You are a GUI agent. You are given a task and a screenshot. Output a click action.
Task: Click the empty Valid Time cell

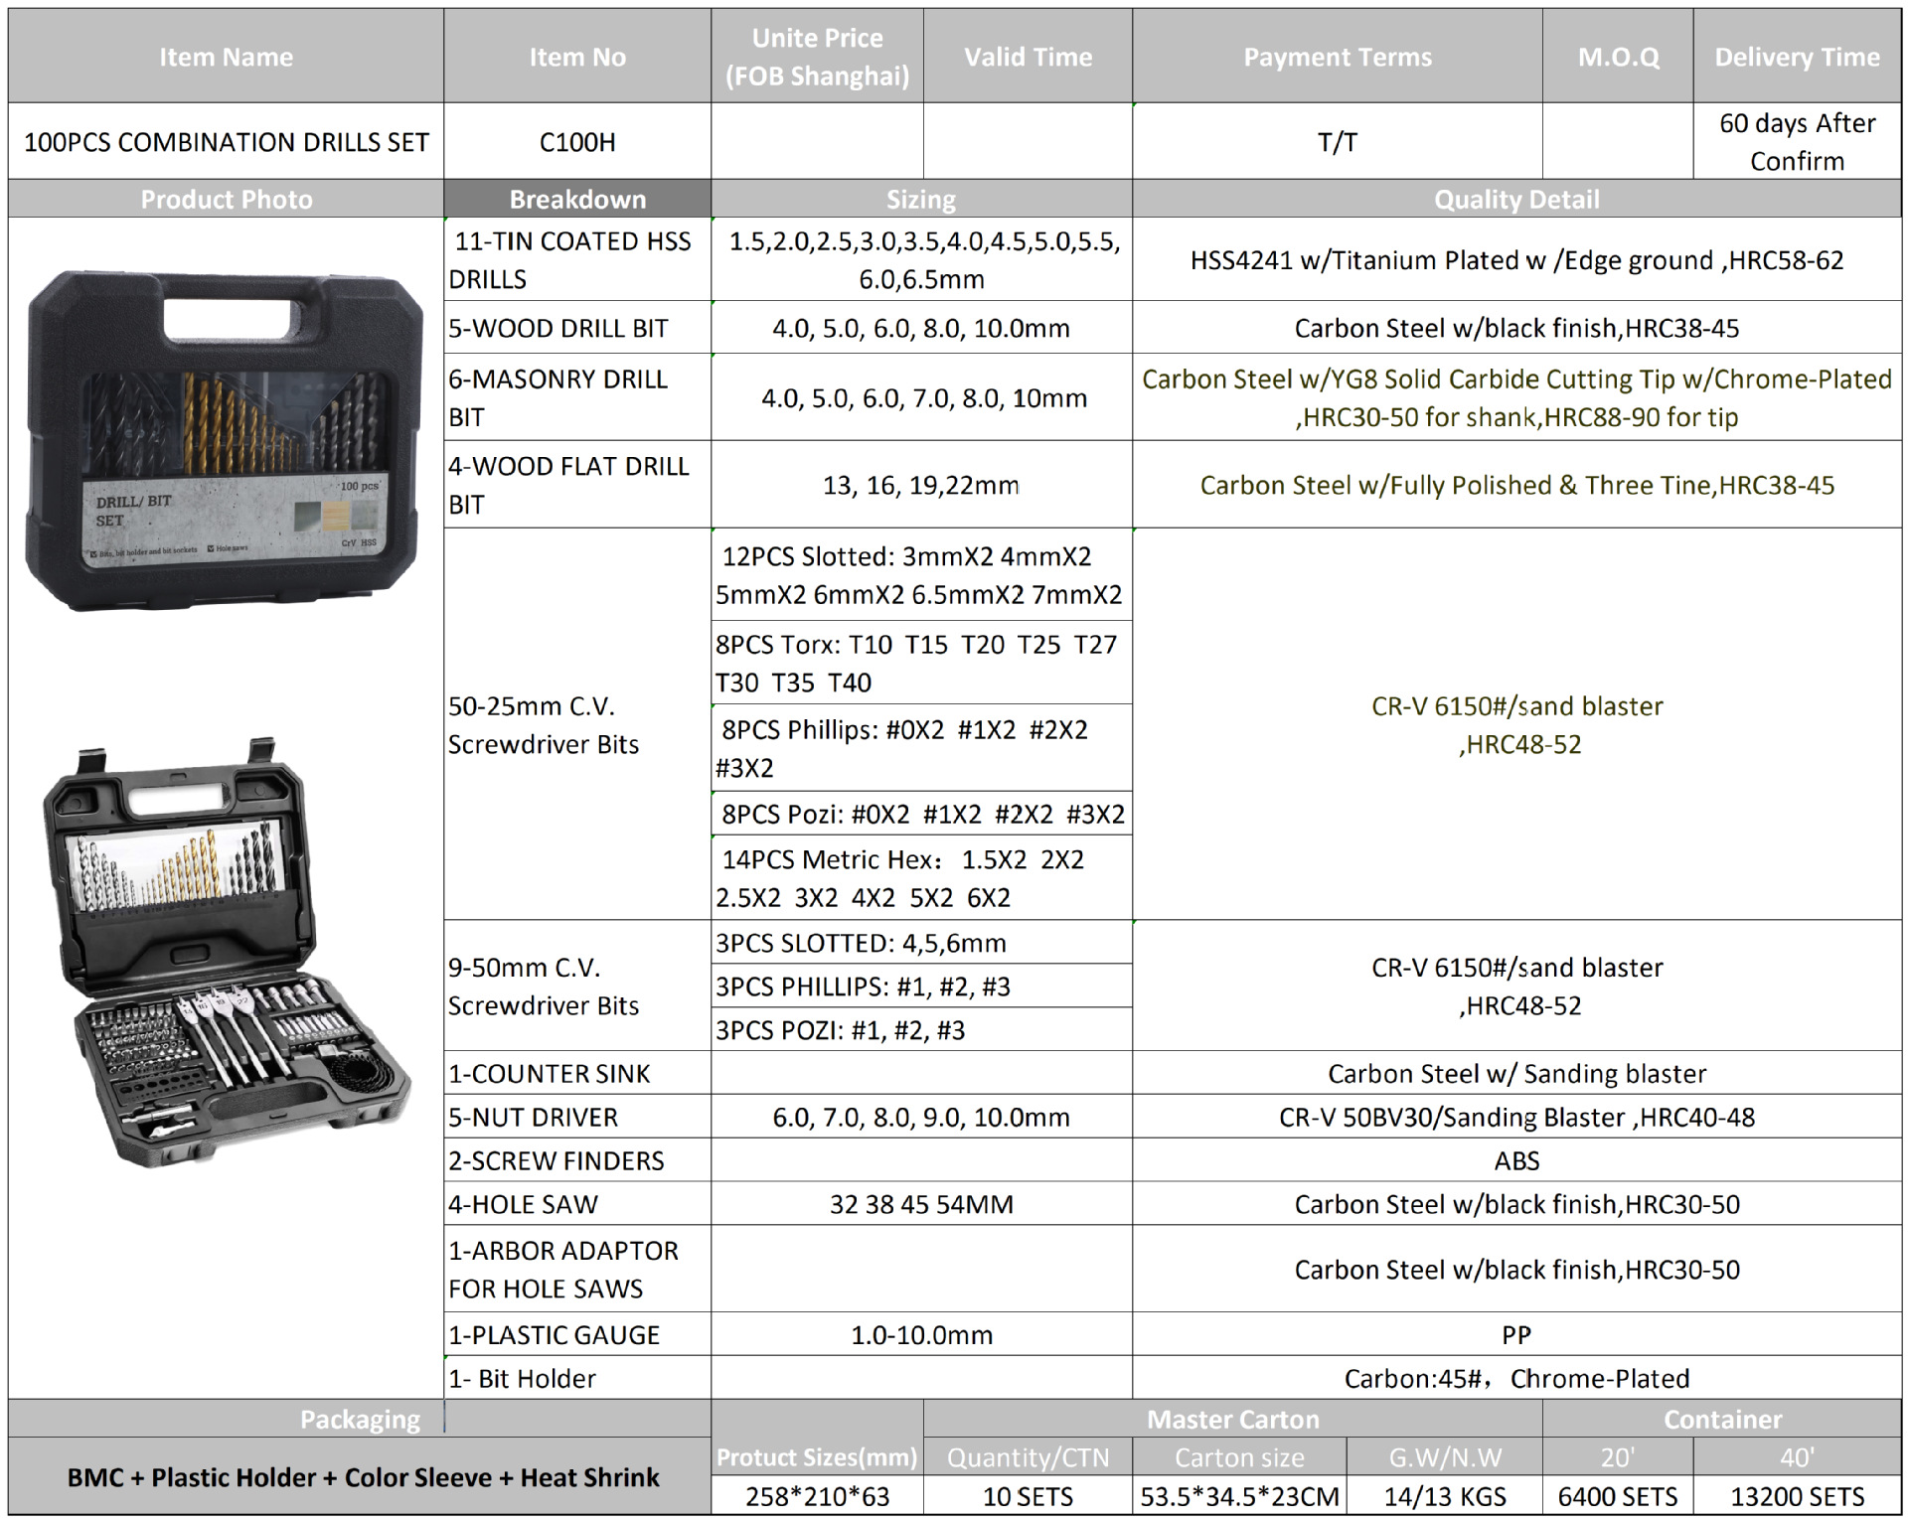(x=1028, y=142)
